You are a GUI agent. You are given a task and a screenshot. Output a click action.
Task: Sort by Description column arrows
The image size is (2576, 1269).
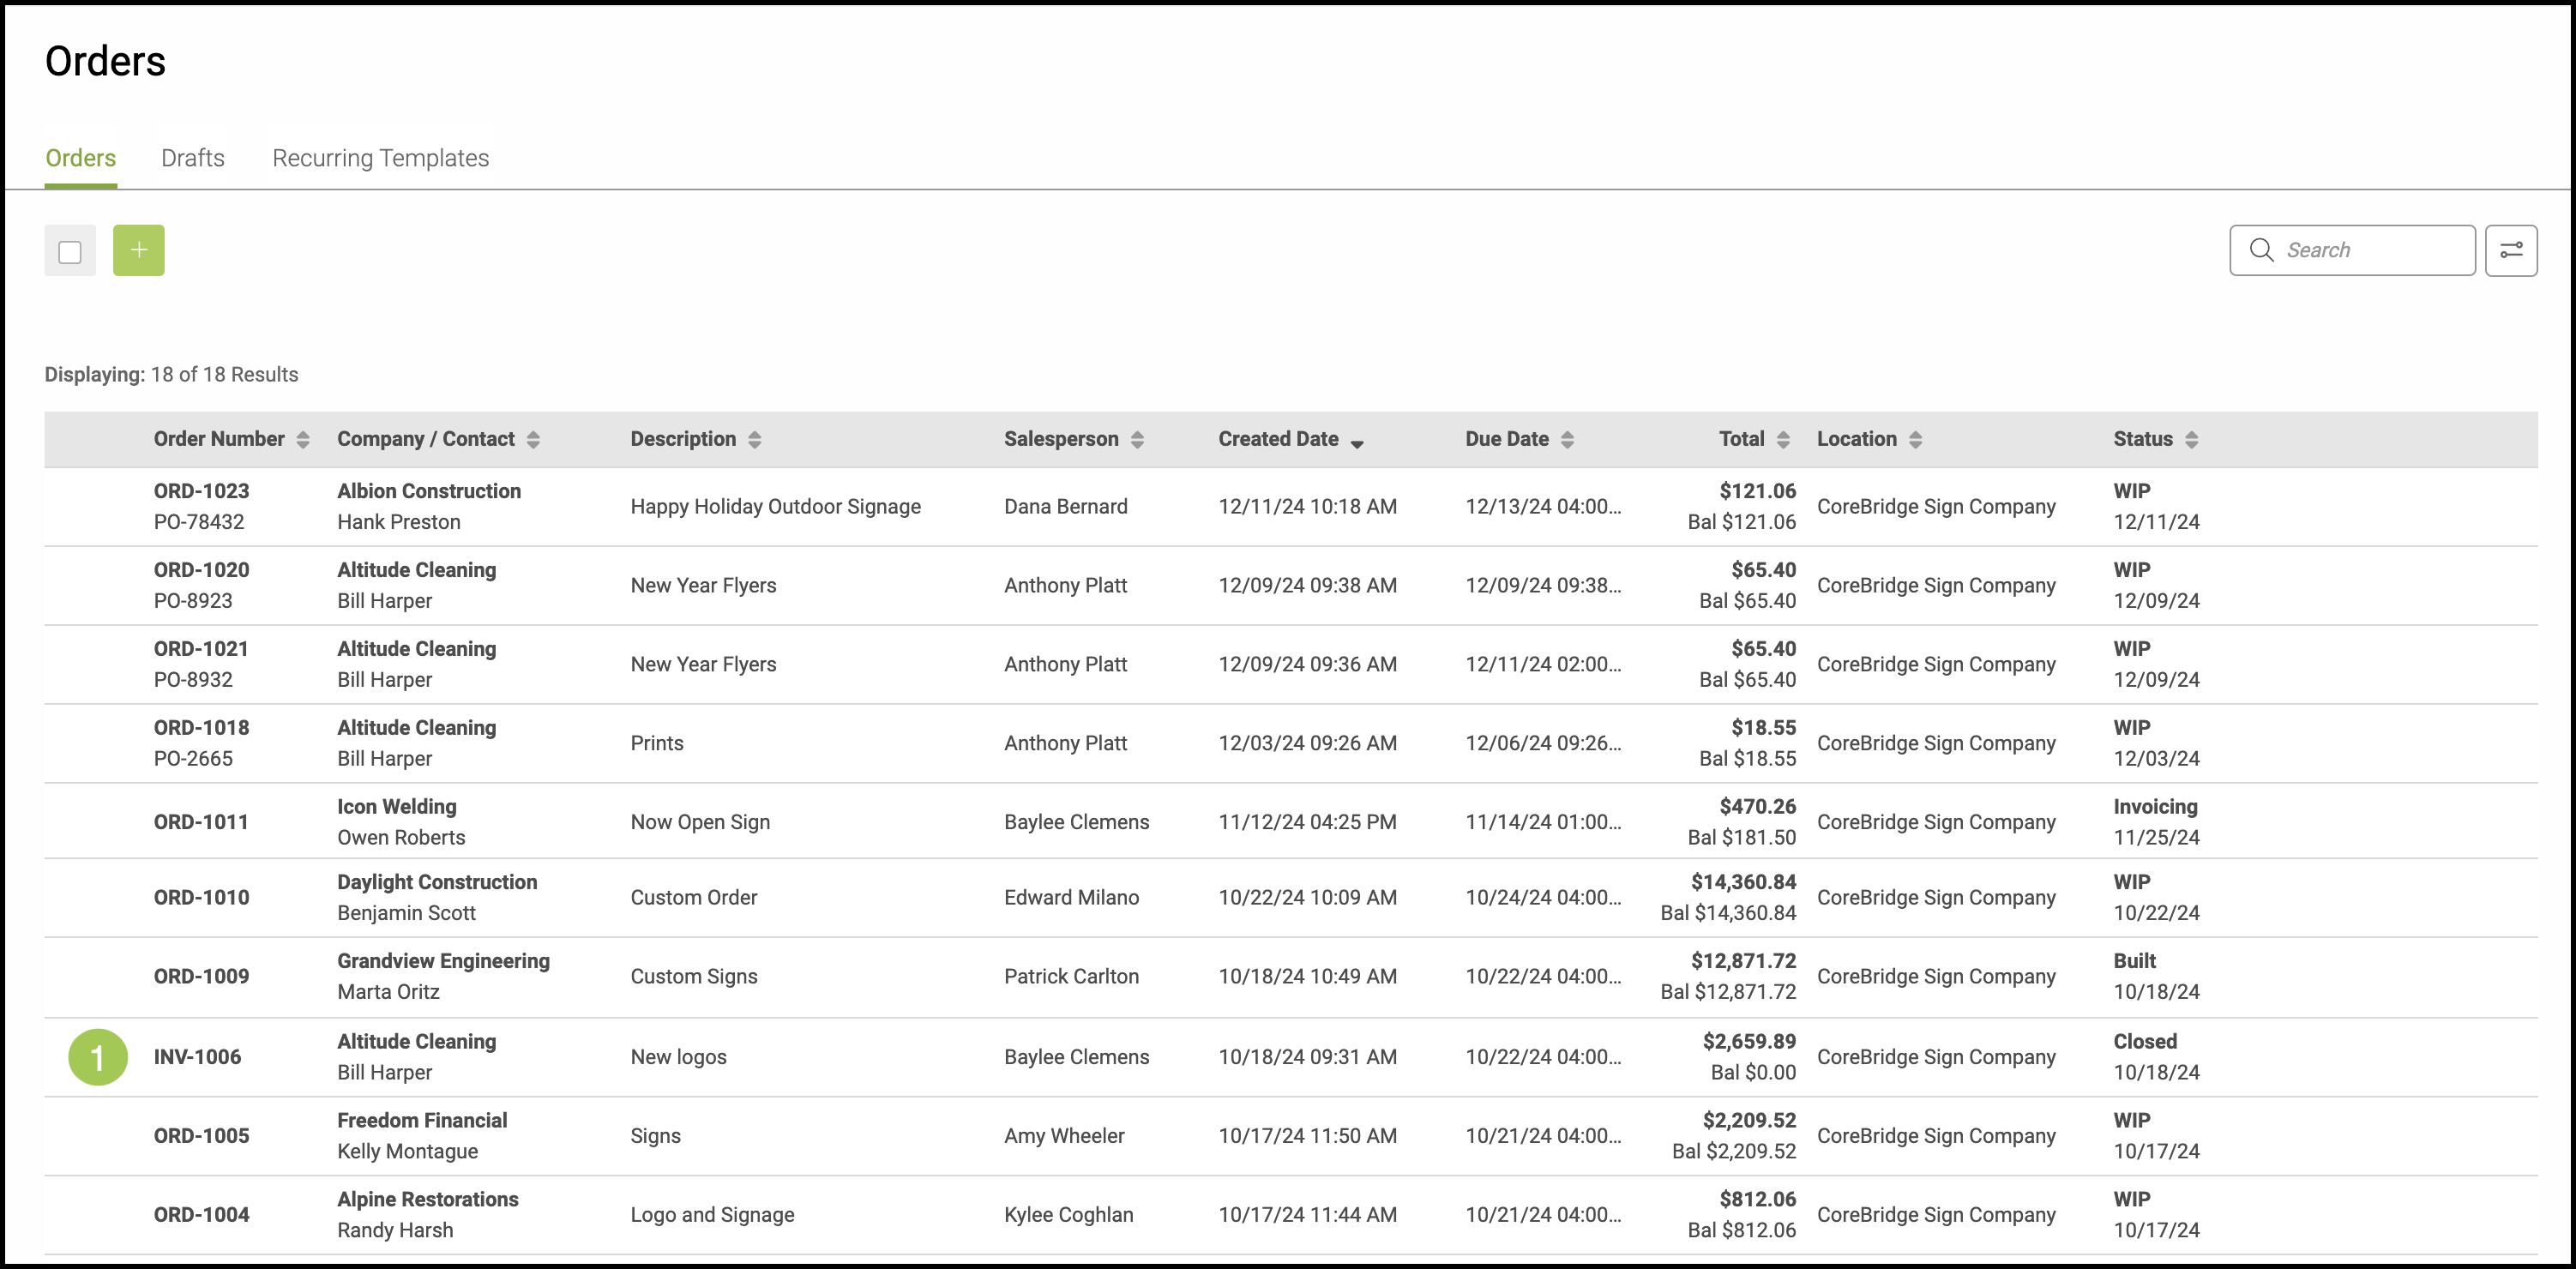click(x=755, y=439)
